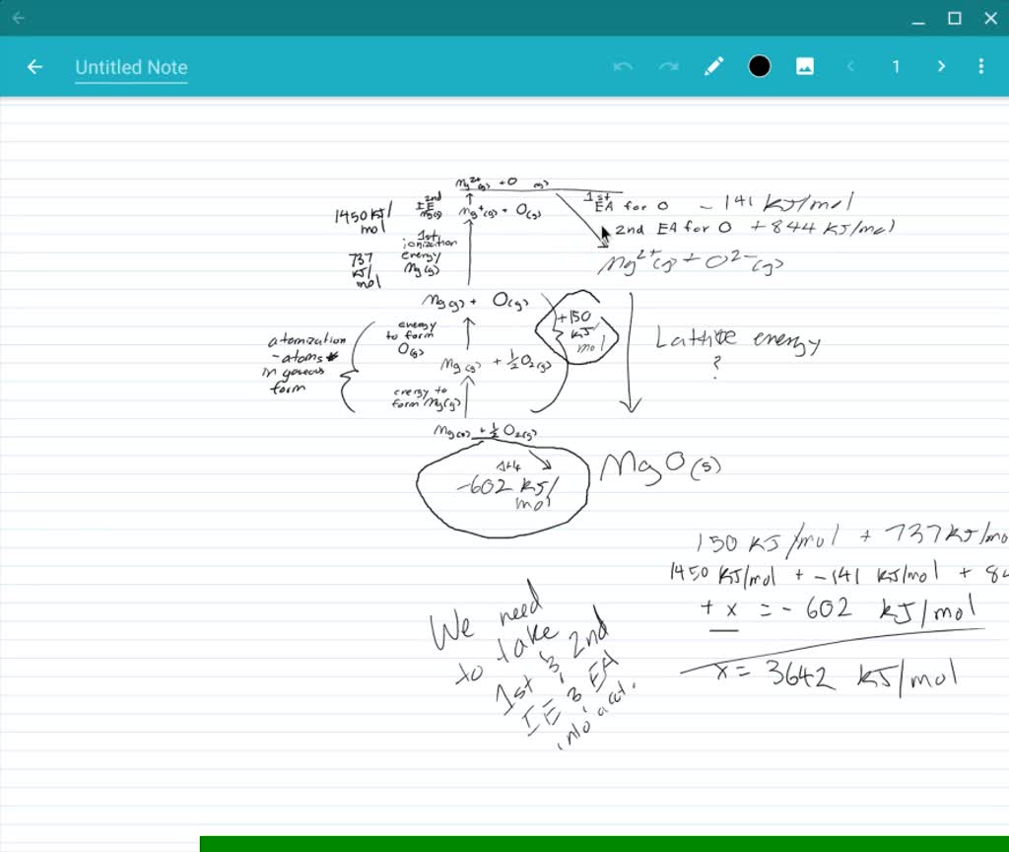Go back to the notes list
This screenshot has width=1009, height=852.
(35, 66)
